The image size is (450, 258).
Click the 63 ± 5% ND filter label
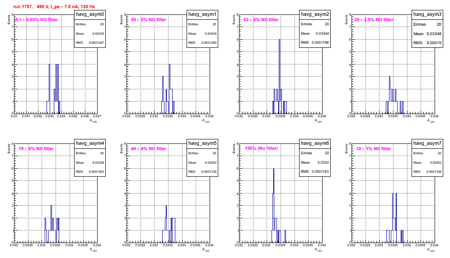point(261,20)
